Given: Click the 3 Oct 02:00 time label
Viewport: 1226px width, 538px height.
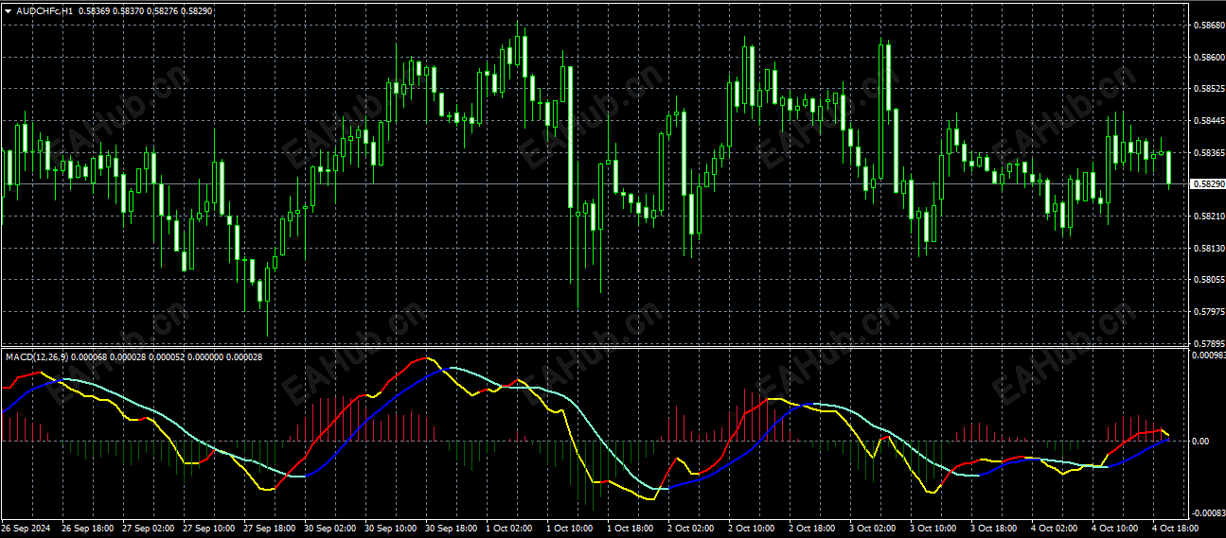Looking at the screenshot, I should pyautogui.click(x=872, y=528).
